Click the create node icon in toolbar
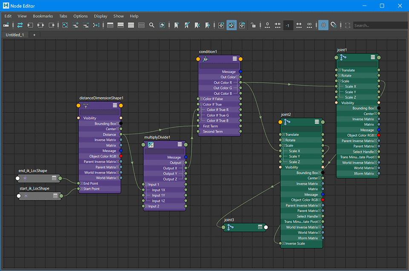Viewport: 409px width, 271px height. [6, 26]
